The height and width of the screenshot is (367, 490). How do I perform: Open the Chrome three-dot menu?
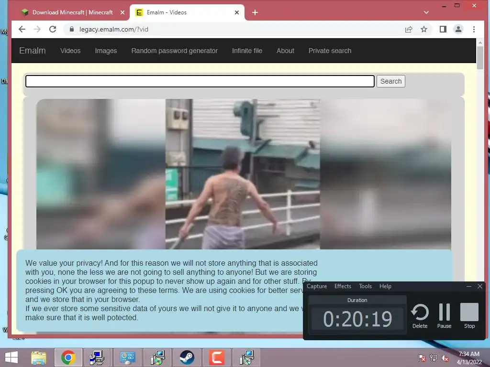(474, 29)
